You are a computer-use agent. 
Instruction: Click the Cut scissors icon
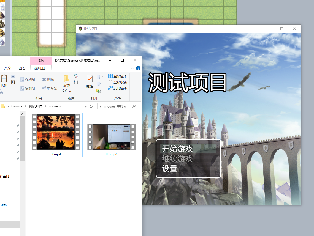click(x=1, y=92)
